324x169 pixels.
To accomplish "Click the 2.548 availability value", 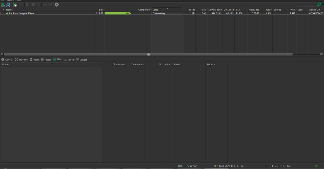I will (293, 13).
